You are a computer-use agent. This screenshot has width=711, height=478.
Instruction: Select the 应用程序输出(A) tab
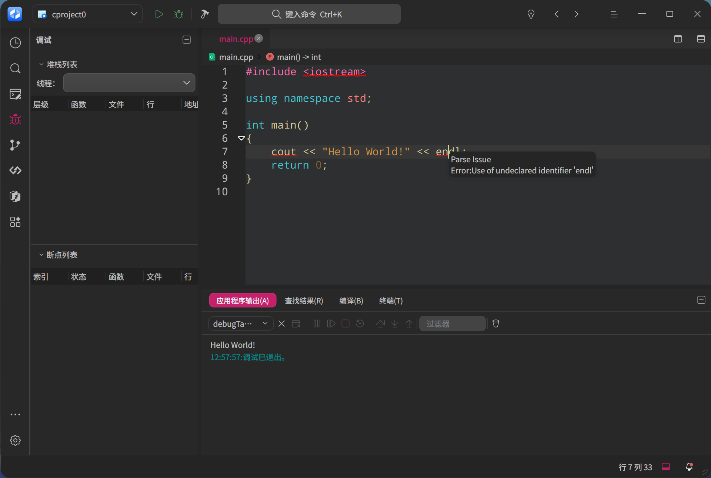click(x=243, y=301)
